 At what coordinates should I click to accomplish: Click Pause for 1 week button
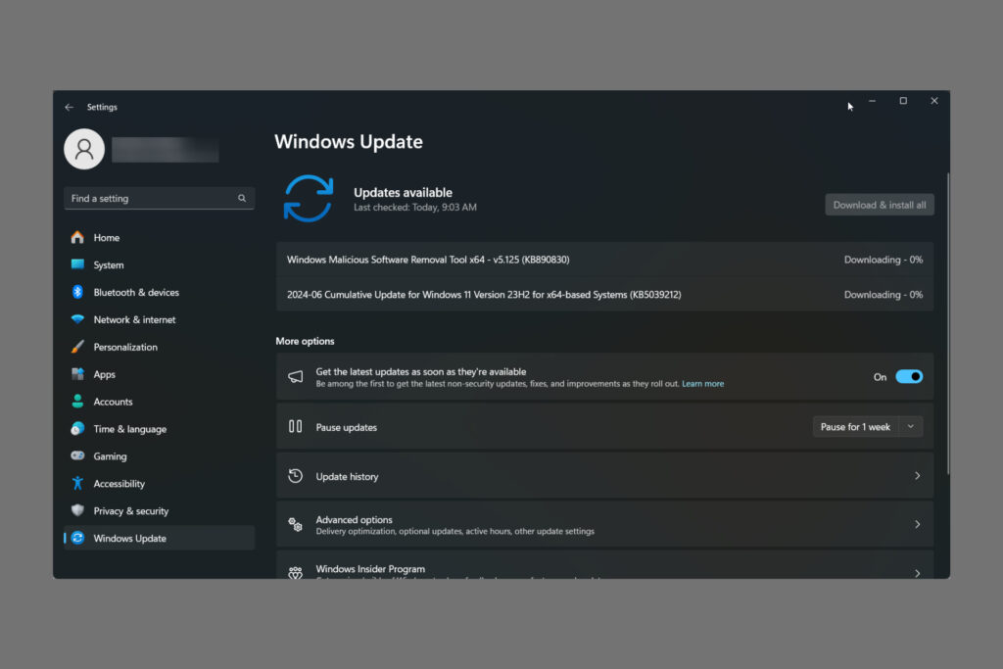click(855, 427)
